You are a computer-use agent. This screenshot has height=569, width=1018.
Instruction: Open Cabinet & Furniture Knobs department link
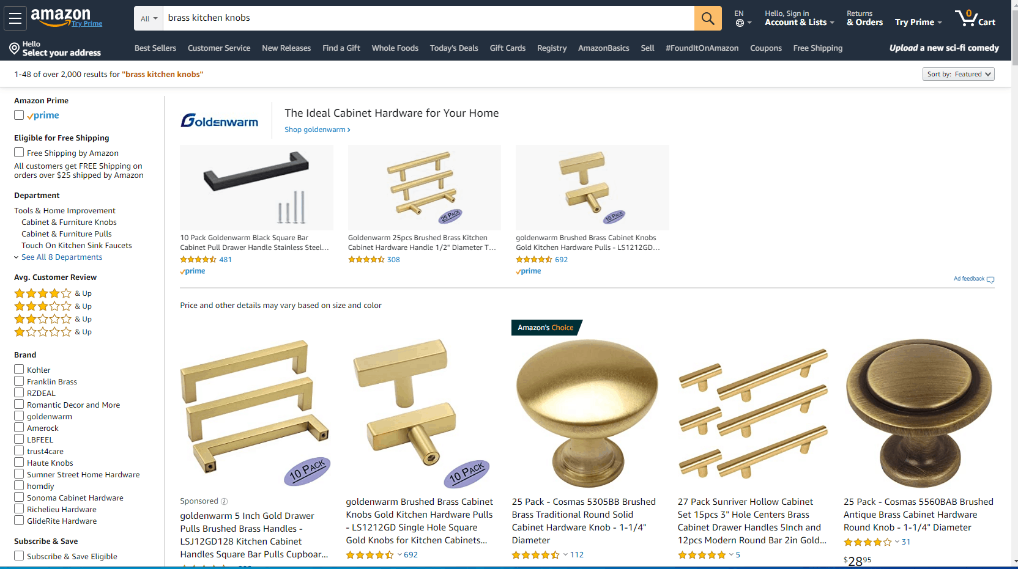click(x=69, y=222)
